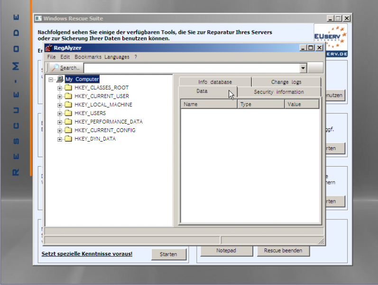Expand the HKEY_CLASSES_ROOT node
The width and height of the screenshot is (378, 285).
click(60, 88)
